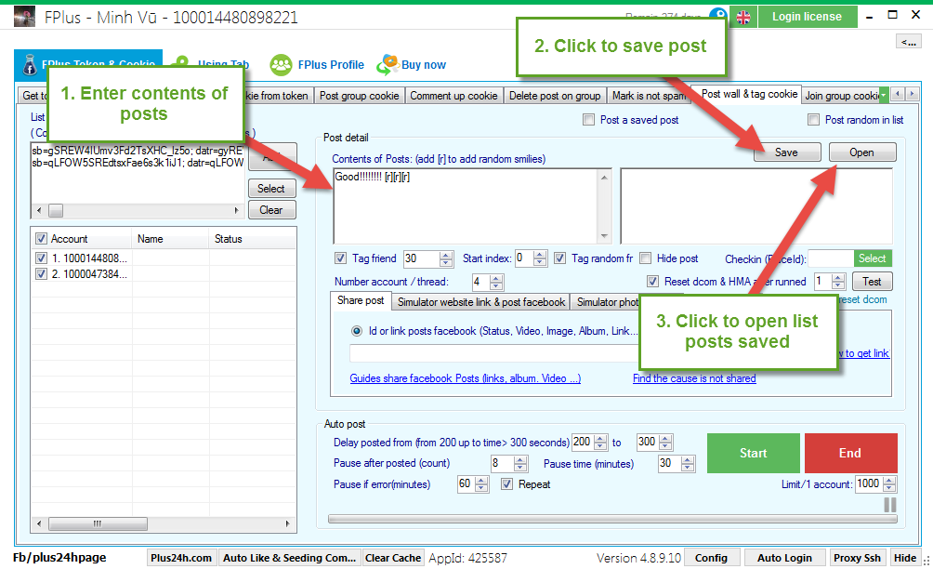Click Login license button
The image size is (933, 569).
click(807, 17)
